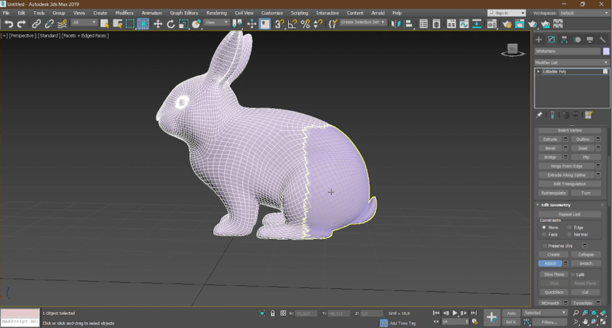Activate Bind to Space Warp tool
Screen dimensions: 612x328
click(62, 24)
